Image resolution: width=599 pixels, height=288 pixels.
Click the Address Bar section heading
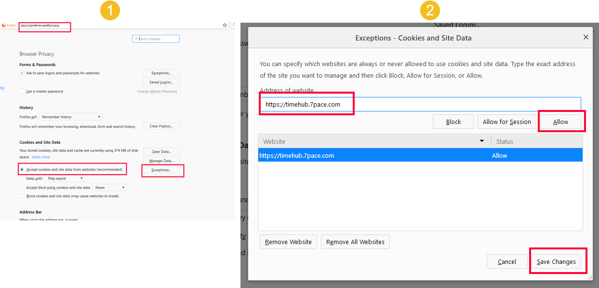click(x=30, y=212)
